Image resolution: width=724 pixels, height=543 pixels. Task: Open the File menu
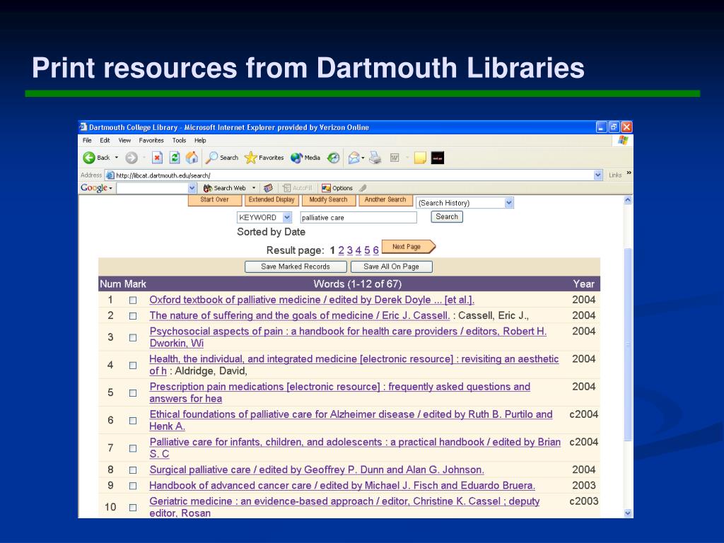click(87, 141)
